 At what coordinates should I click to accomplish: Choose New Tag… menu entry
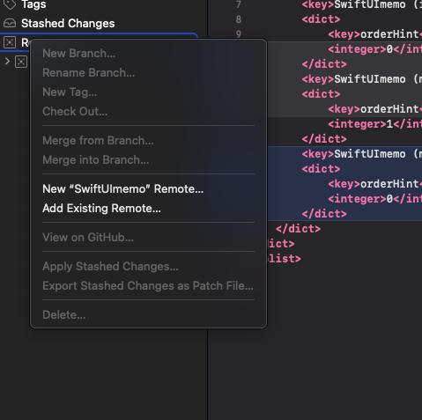click(x=70, y=92)
